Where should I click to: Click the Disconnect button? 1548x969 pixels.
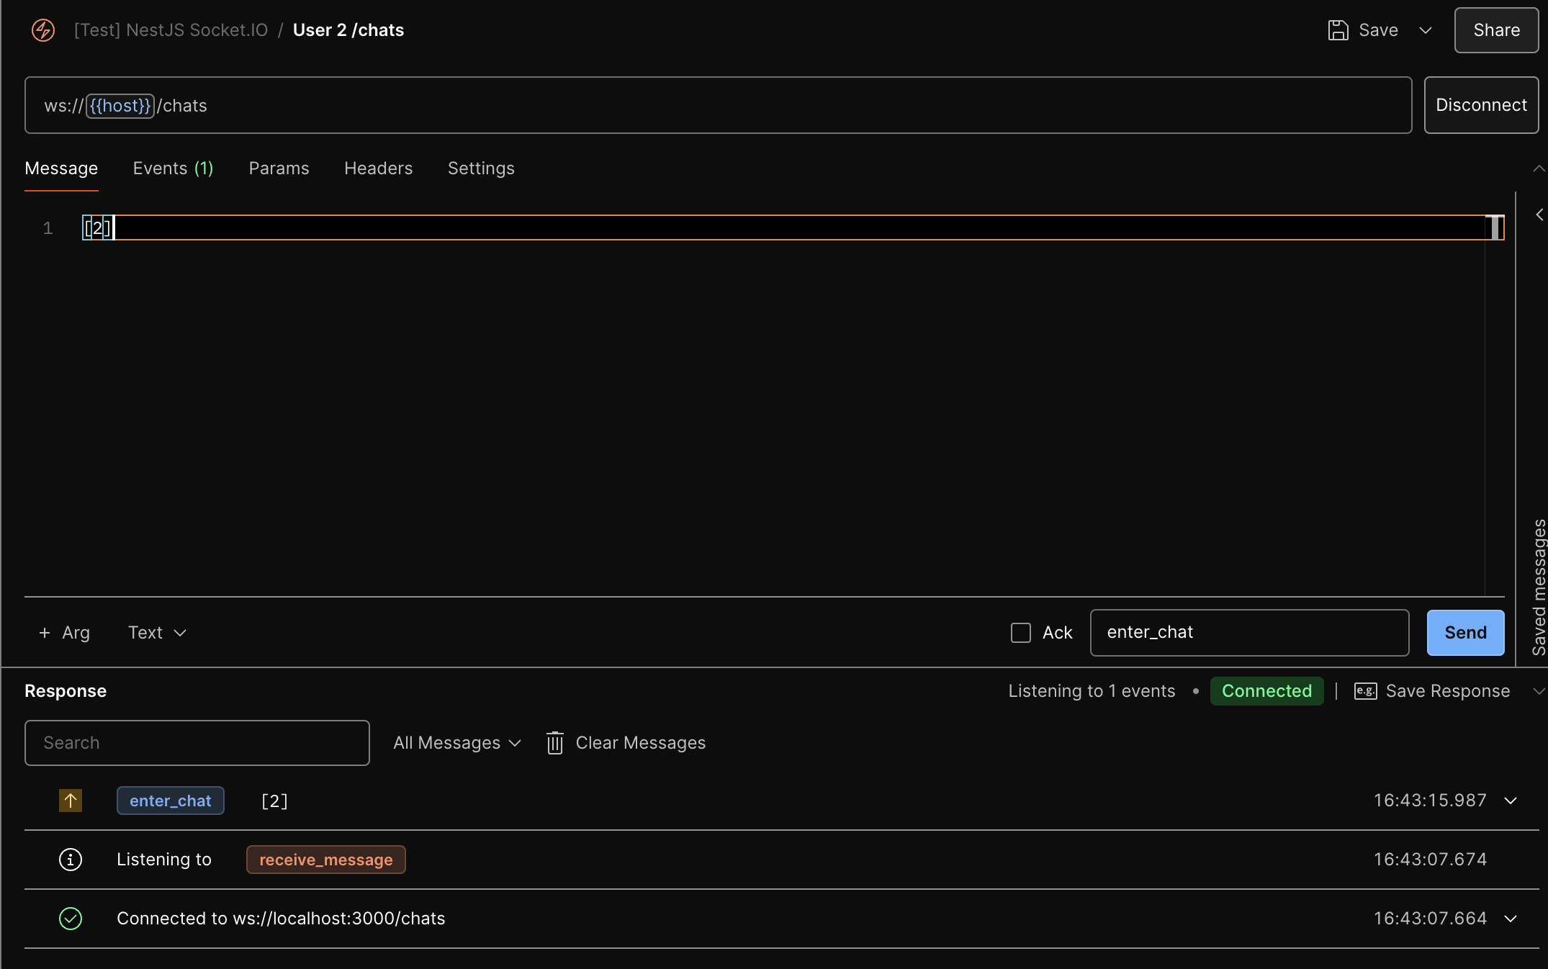(1481, 105)
